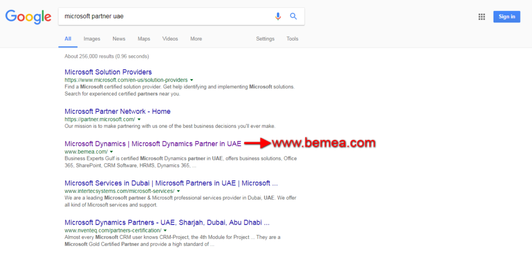Open the Microsoft Partner Network - Home result
Viewport: 532px width, 258px height.
(117, 111)
